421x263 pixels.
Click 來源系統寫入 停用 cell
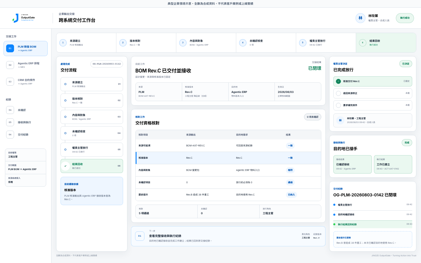pos(25,180)
